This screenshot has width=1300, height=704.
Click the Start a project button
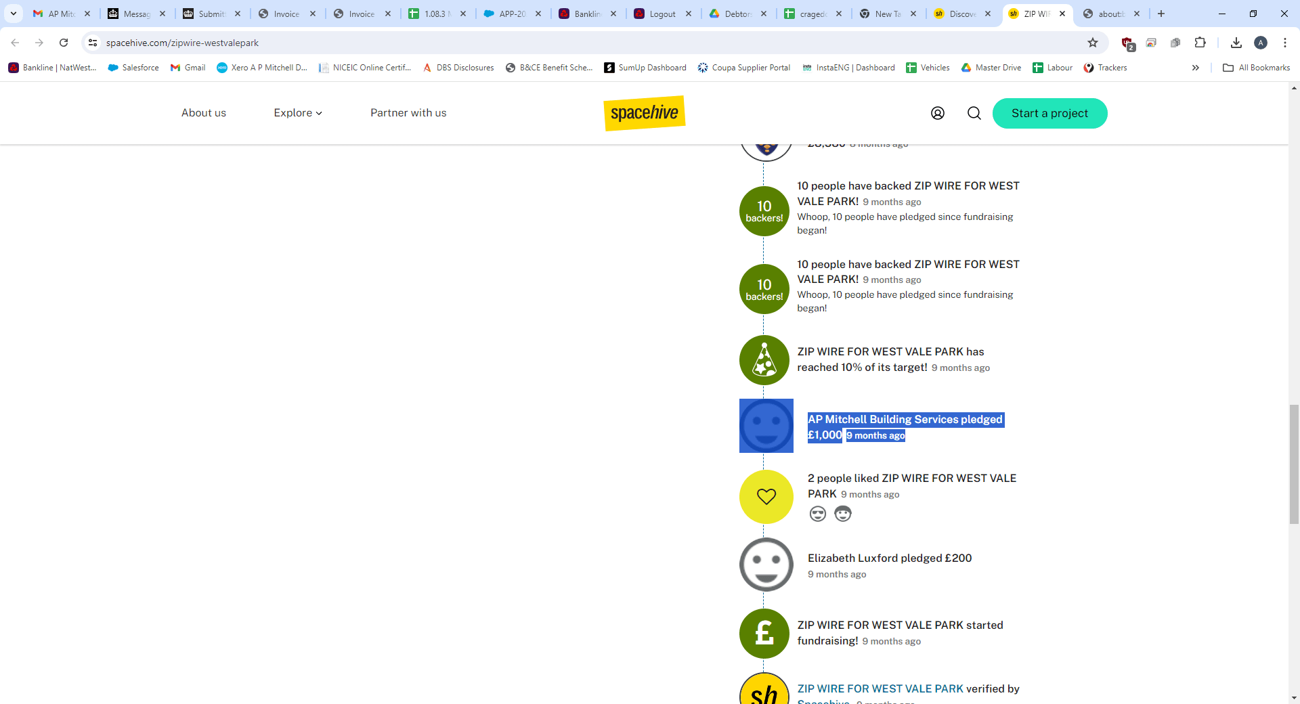click(x=1049, y=113)
